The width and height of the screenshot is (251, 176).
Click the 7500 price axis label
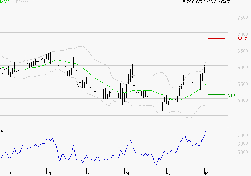(x=243, y=18)
